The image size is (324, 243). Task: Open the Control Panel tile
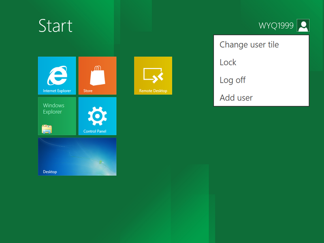(97, 116)
